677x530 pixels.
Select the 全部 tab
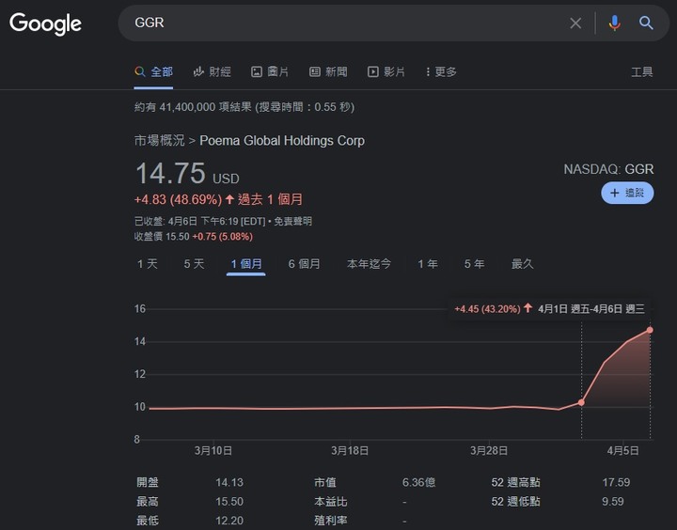coord(153,71)
